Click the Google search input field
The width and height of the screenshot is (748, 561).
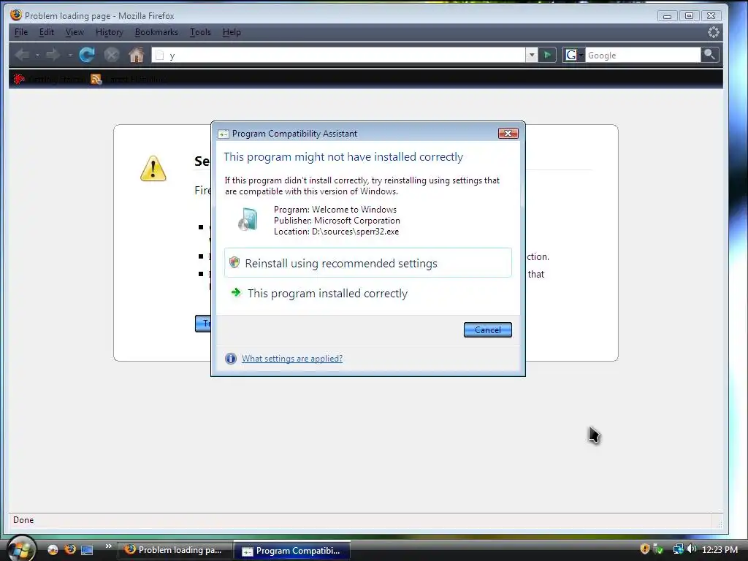point(643,56)
